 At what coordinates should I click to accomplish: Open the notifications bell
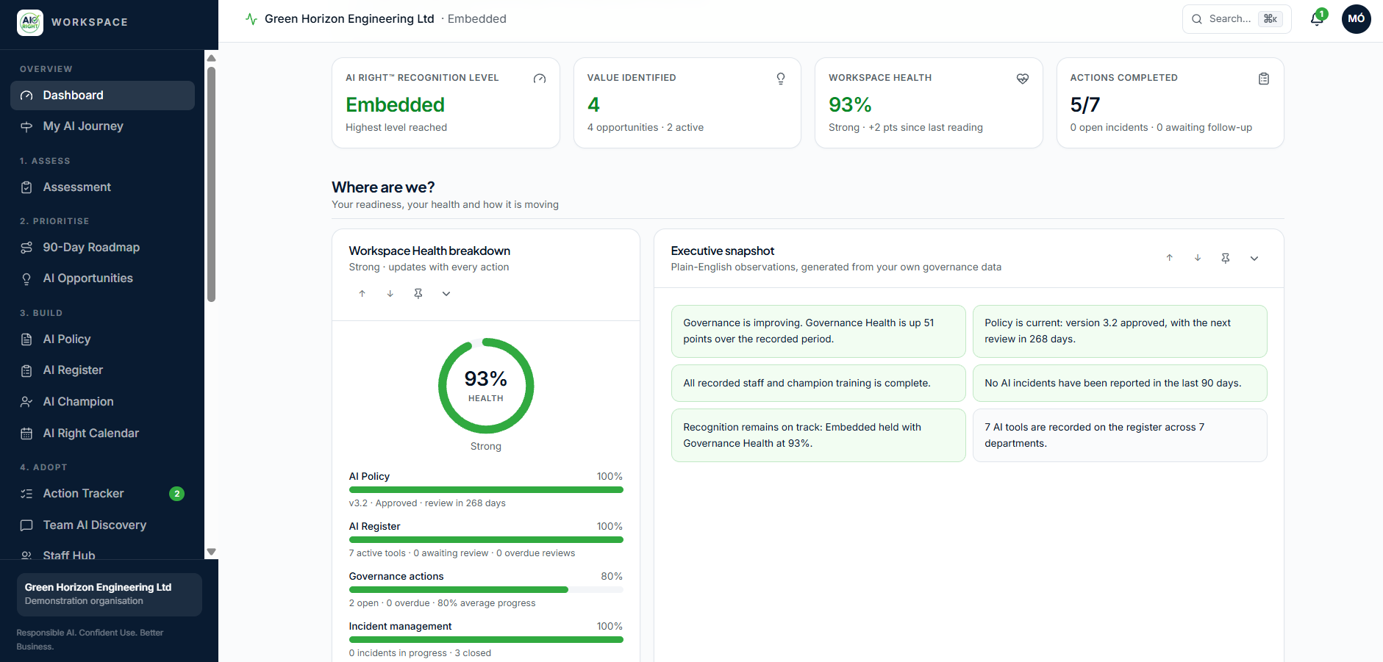point(1317,19)
